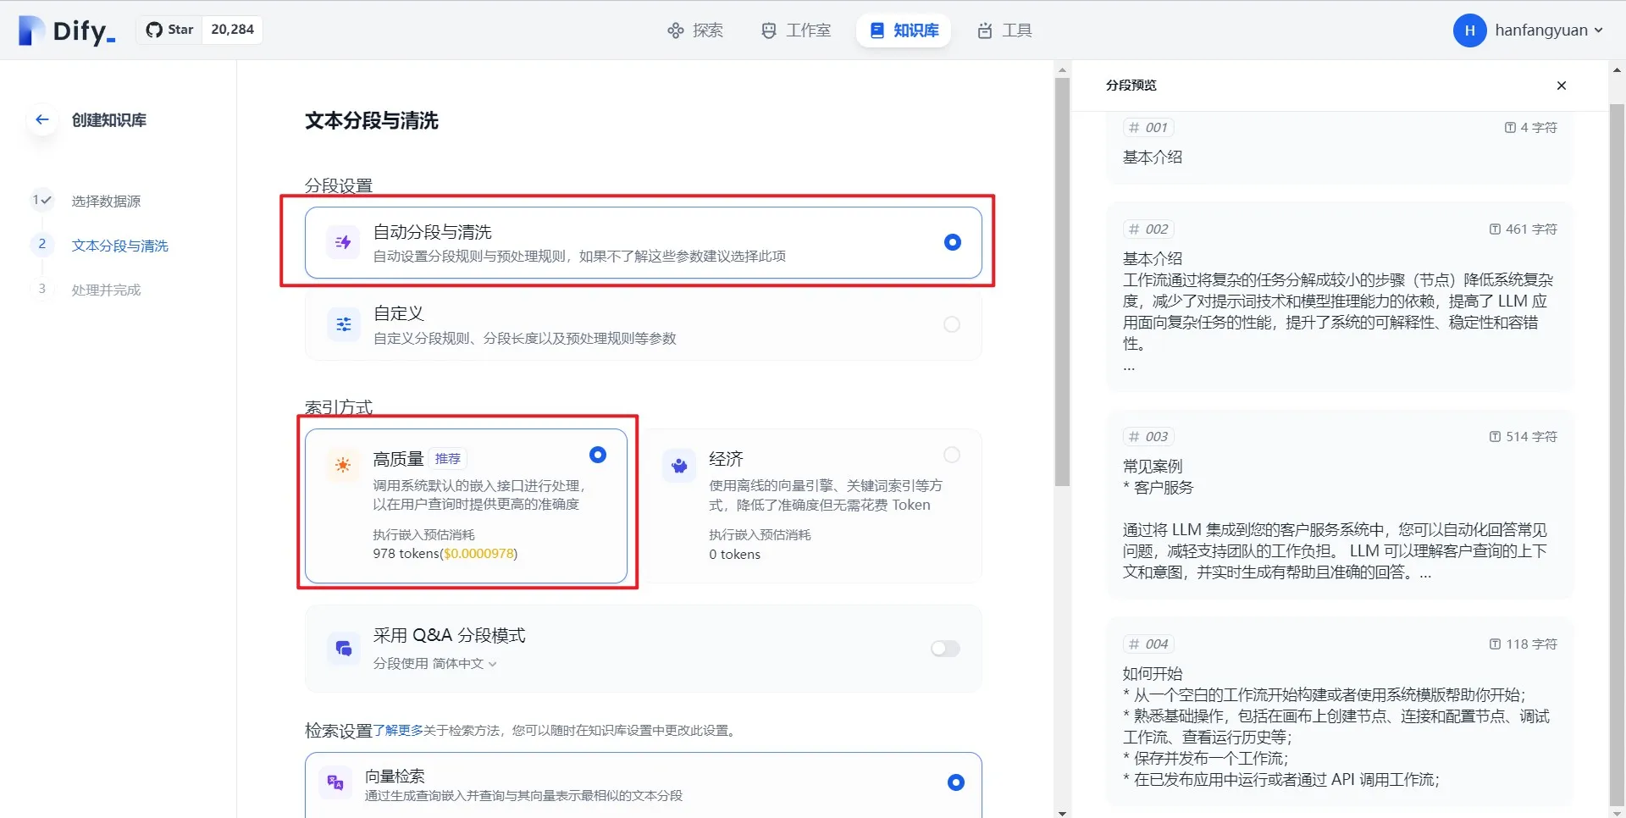Viewport: 1626px width, 818px height.
Task: Click the GitHub Star icon
Action: 154,30
